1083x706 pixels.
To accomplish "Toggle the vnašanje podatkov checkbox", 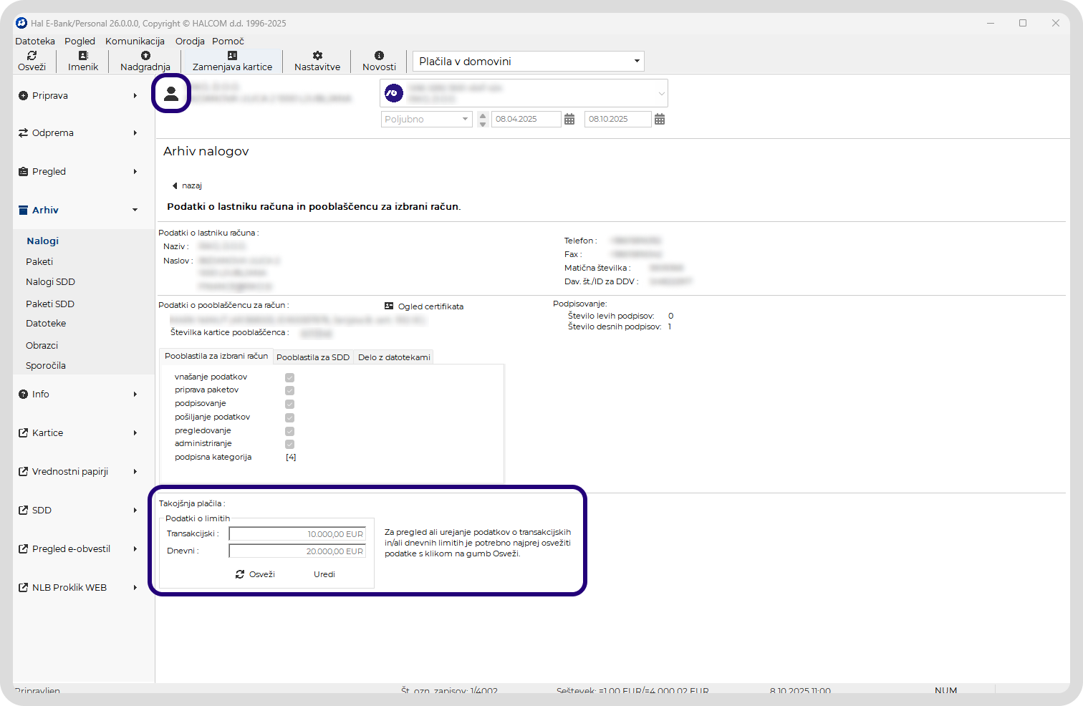I will [x=289, y=377].
